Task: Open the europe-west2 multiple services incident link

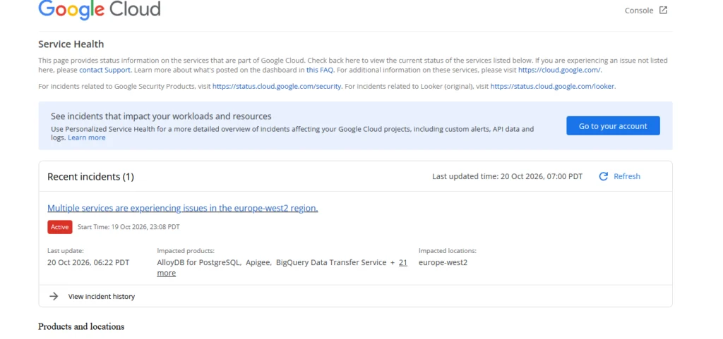Action: click(183, 208)
